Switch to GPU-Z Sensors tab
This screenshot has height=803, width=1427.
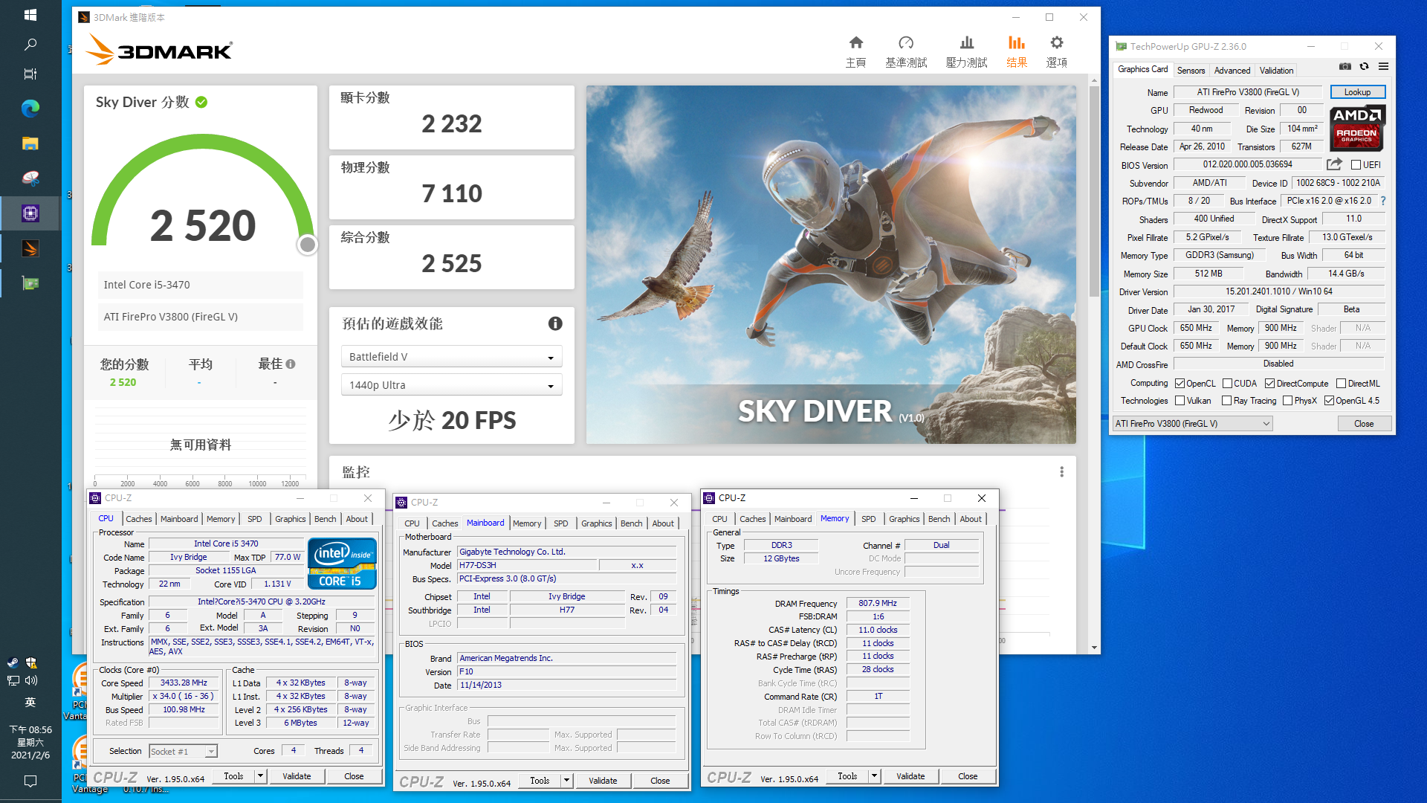pos(1191,71)
